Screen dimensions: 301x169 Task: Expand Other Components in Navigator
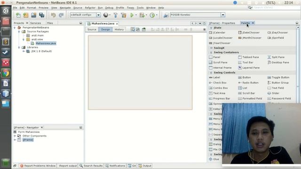point(15,136)
